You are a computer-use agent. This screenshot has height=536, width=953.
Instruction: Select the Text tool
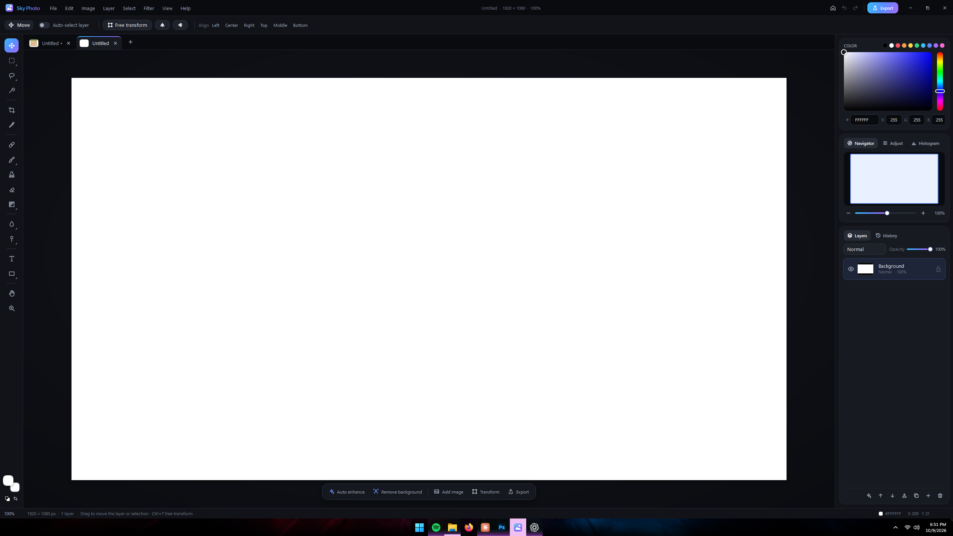[x=12, y=259]
